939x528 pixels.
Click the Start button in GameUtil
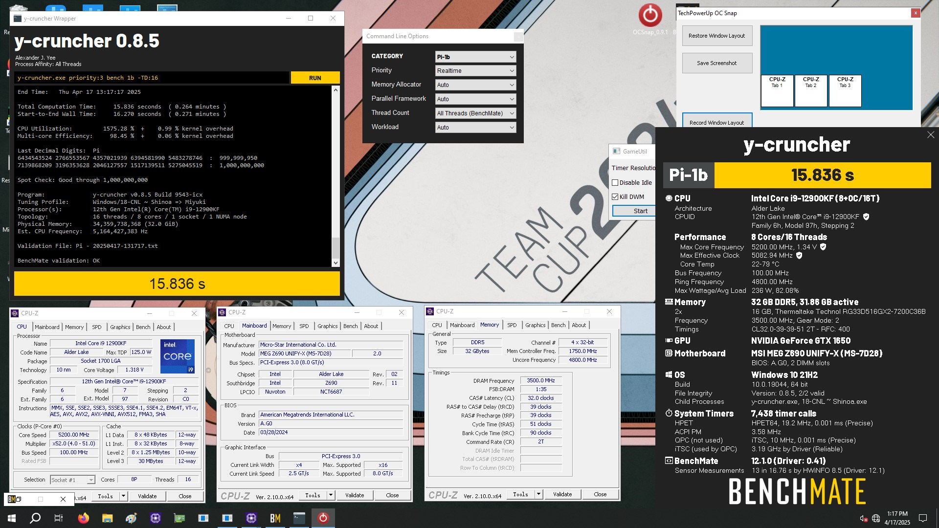point(634,211)
